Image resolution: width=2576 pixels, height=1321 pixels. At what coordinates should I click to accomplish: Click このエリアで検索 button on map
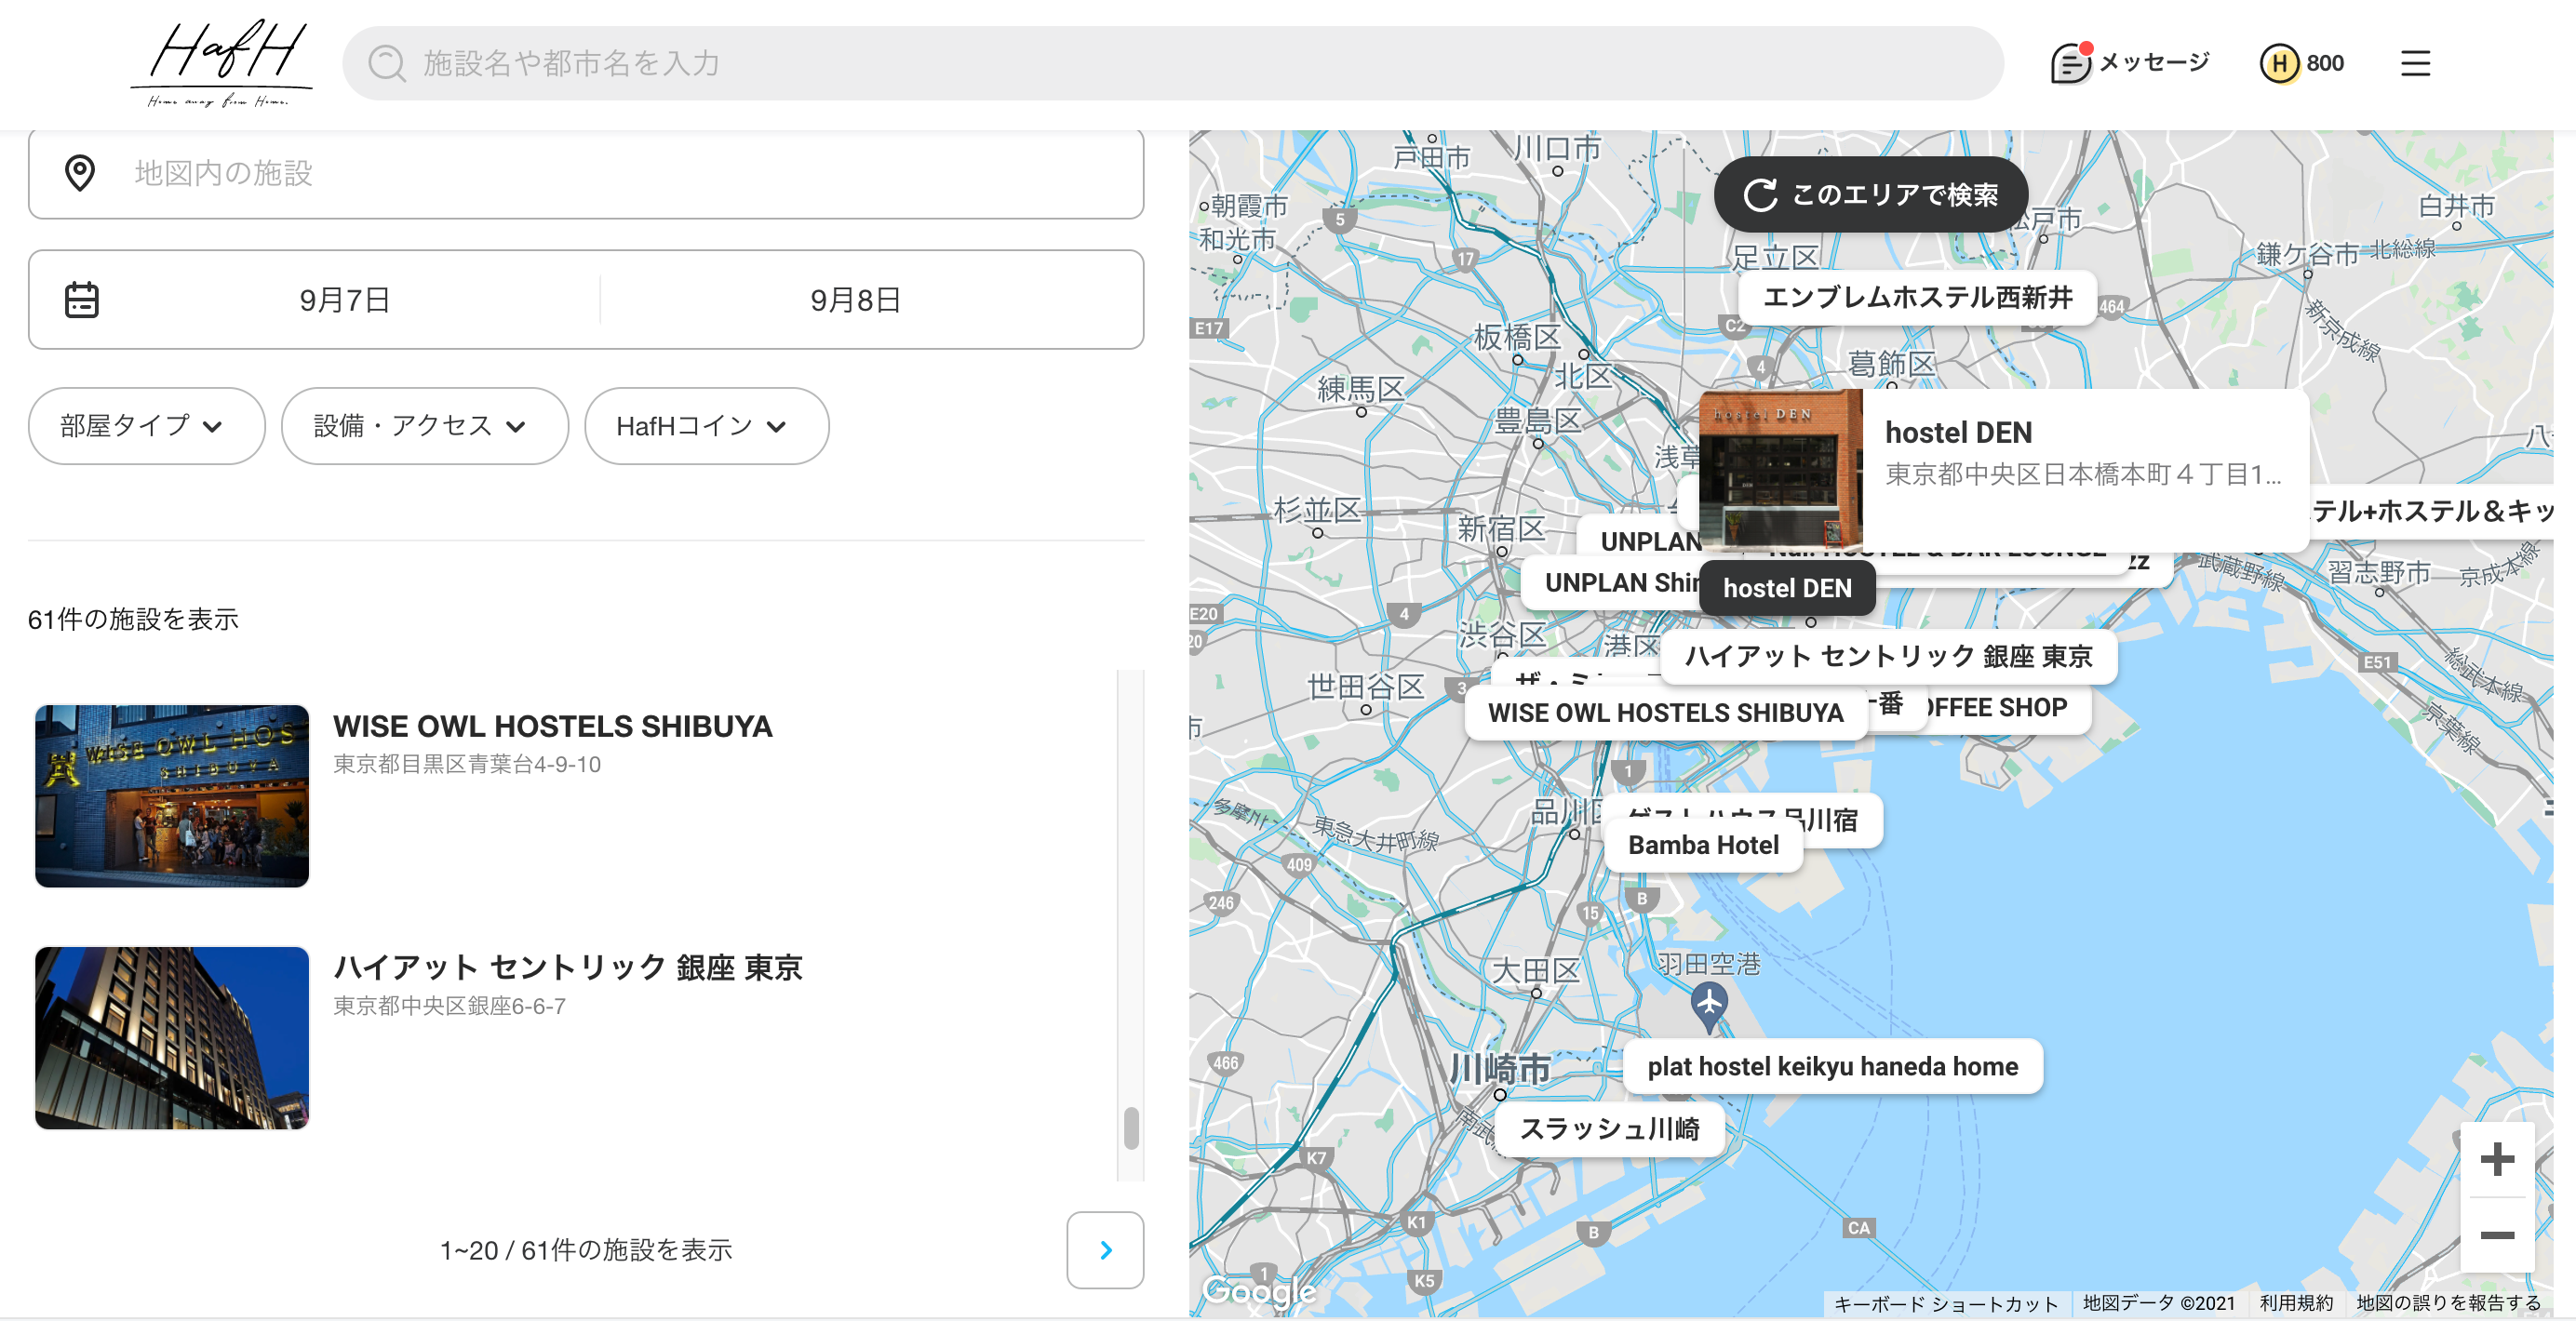(1871, 193)
